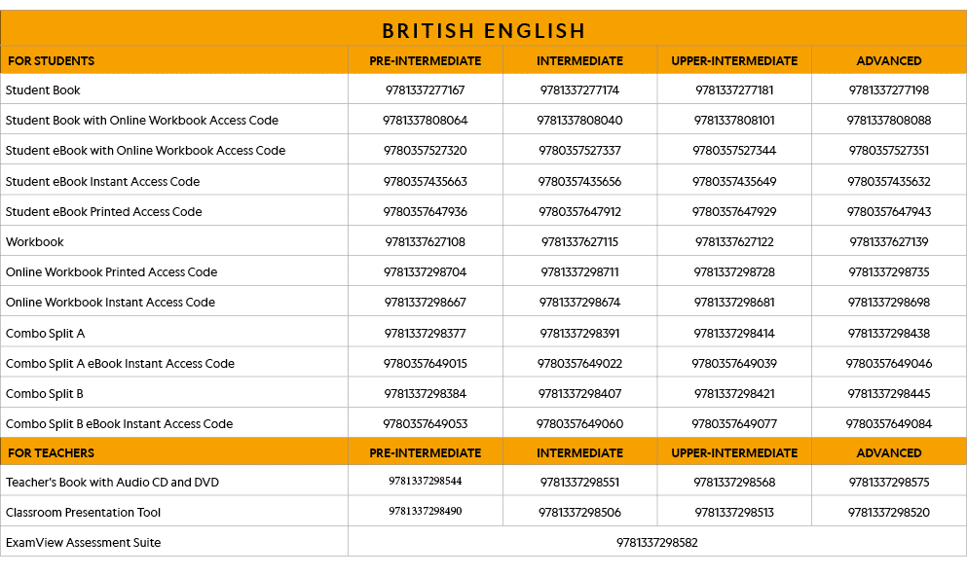
Task: Click Teacher's Book with Audio CD label
Action: (x=112, y=483)
